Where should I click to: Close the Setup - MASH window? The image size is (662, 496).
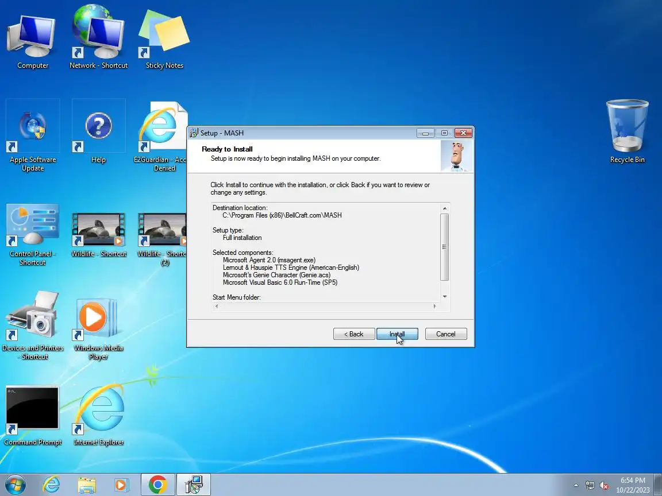[463, 133]
